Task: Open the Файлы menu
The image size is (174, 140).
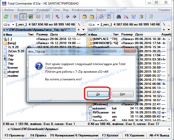Action: [9, 10]
